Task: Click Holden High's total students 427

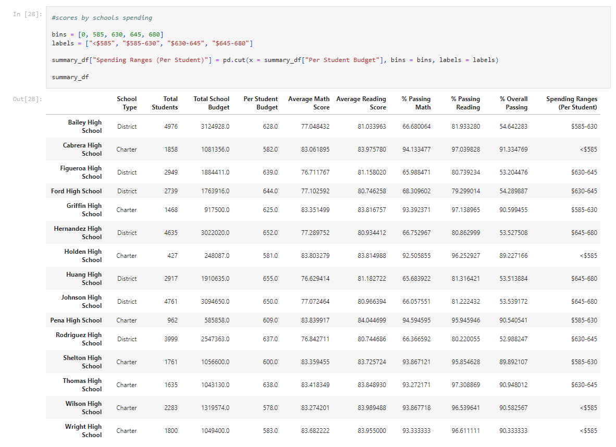Action: pos(173,255)
